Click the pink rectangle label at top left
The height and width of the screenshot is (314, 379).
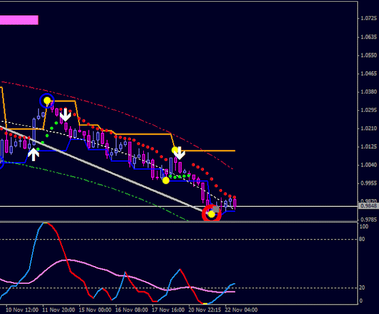(19, 20)
